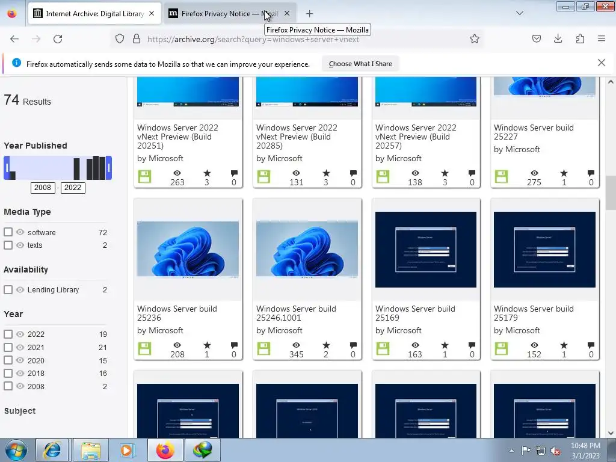Open Windows Media Player from taskbar
Image resolution: width=616 pixels, height=462 pixels.
coord(126,450)
